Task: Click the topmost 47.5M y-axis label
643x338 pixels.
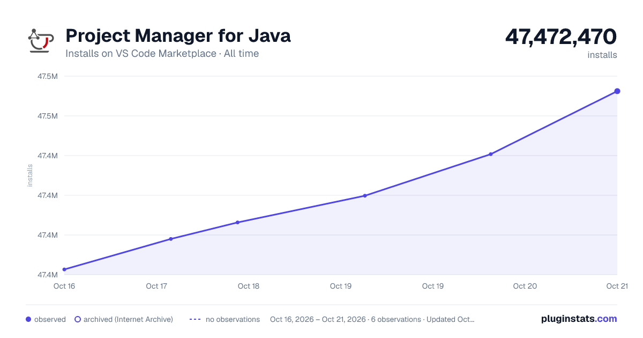Action: point(48,76)
